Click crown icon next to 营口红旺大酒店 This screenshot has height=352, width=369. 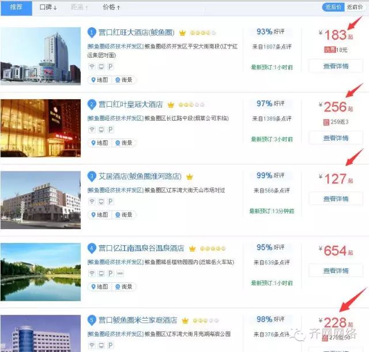point(182,33)
